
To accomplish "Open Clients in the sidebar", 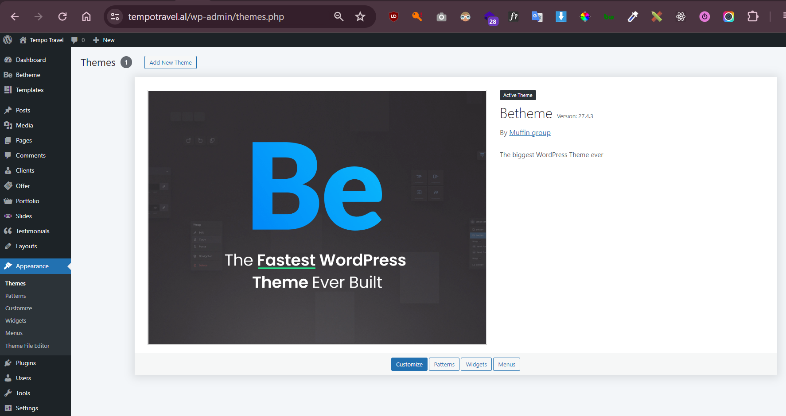I will (x=35, y=170).
